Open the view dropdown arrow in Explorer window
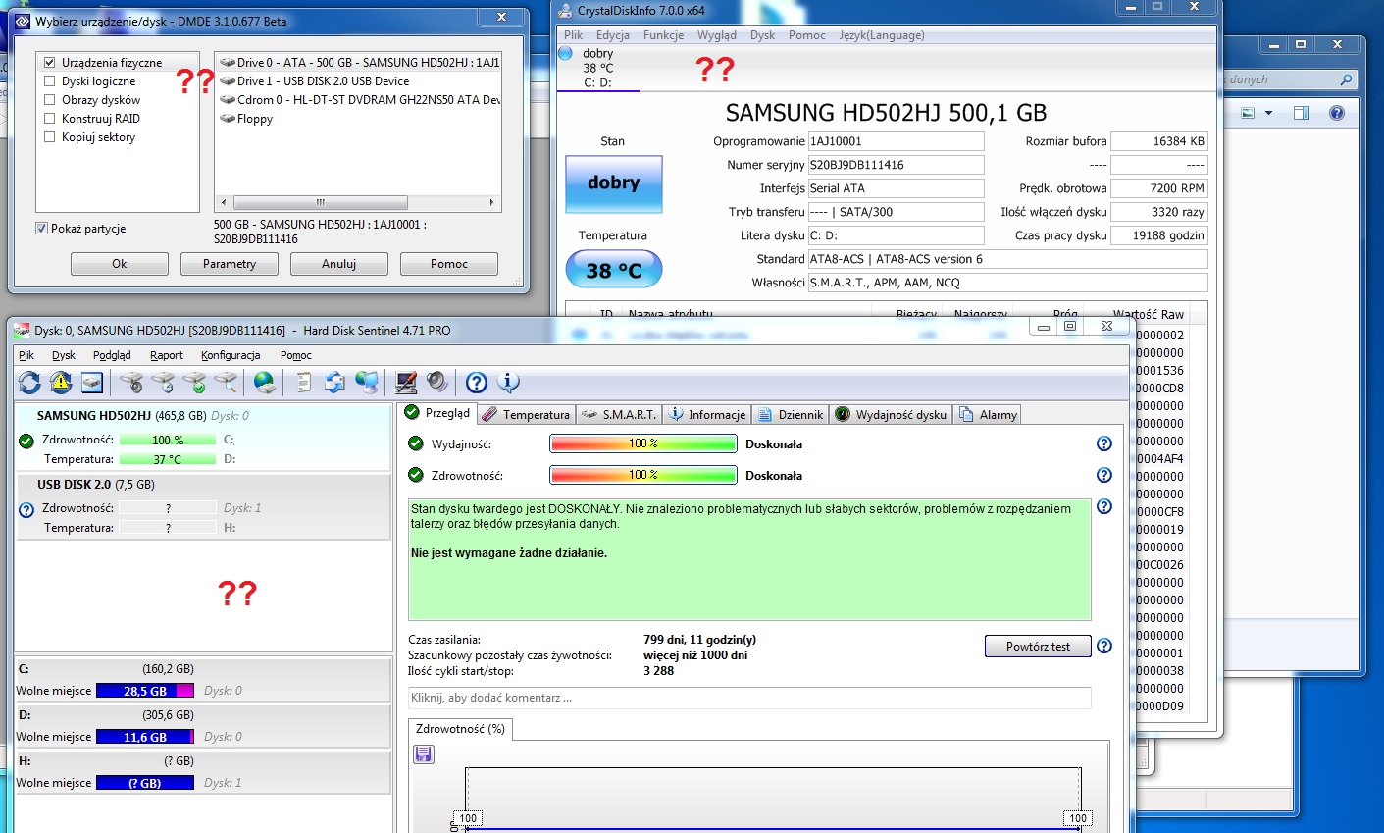Image resolution: width=1384 pixels, height=833 pixels. tap(1268, 113)
